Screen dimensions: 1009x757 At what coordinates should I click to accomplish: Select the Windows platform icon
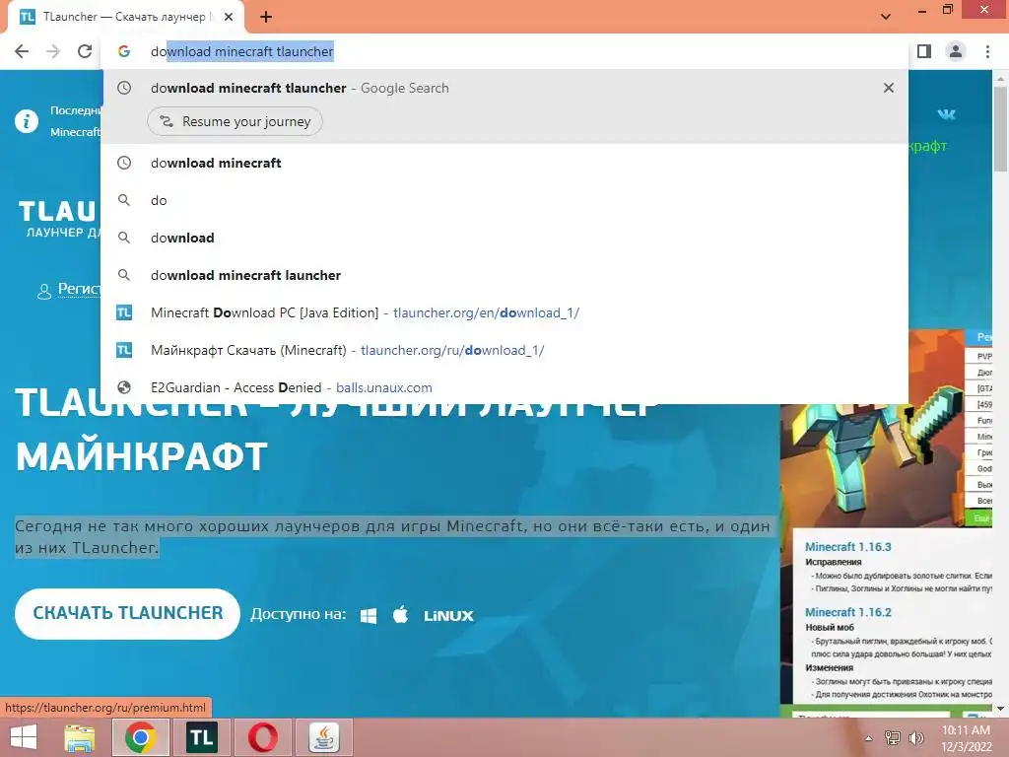click(x=369, y=615)
